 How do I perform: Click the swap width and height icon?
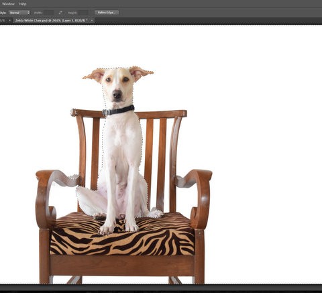click(60, 13)
